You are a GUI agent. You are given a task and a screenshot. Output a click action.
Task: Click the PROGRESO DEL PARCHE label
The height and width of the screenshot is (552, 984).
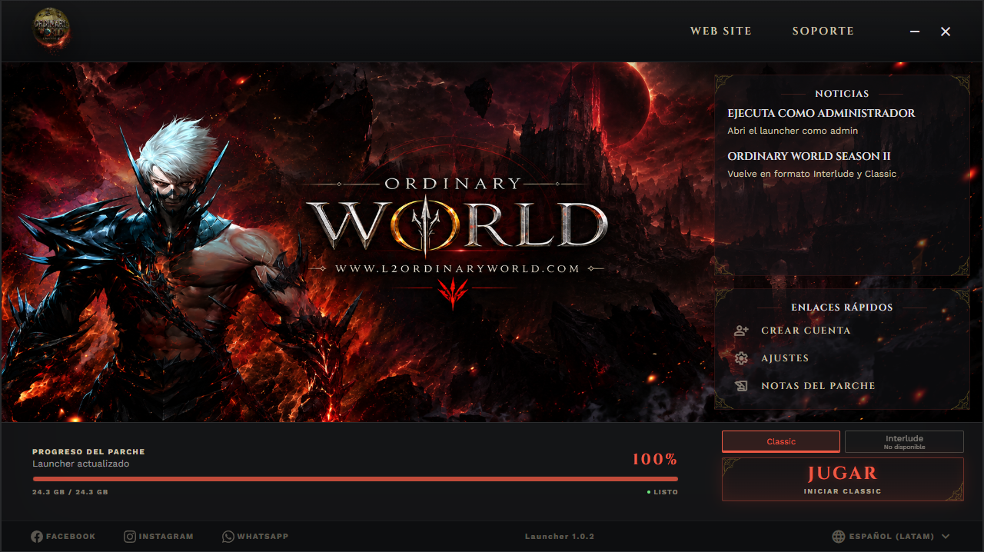(88, 452)
